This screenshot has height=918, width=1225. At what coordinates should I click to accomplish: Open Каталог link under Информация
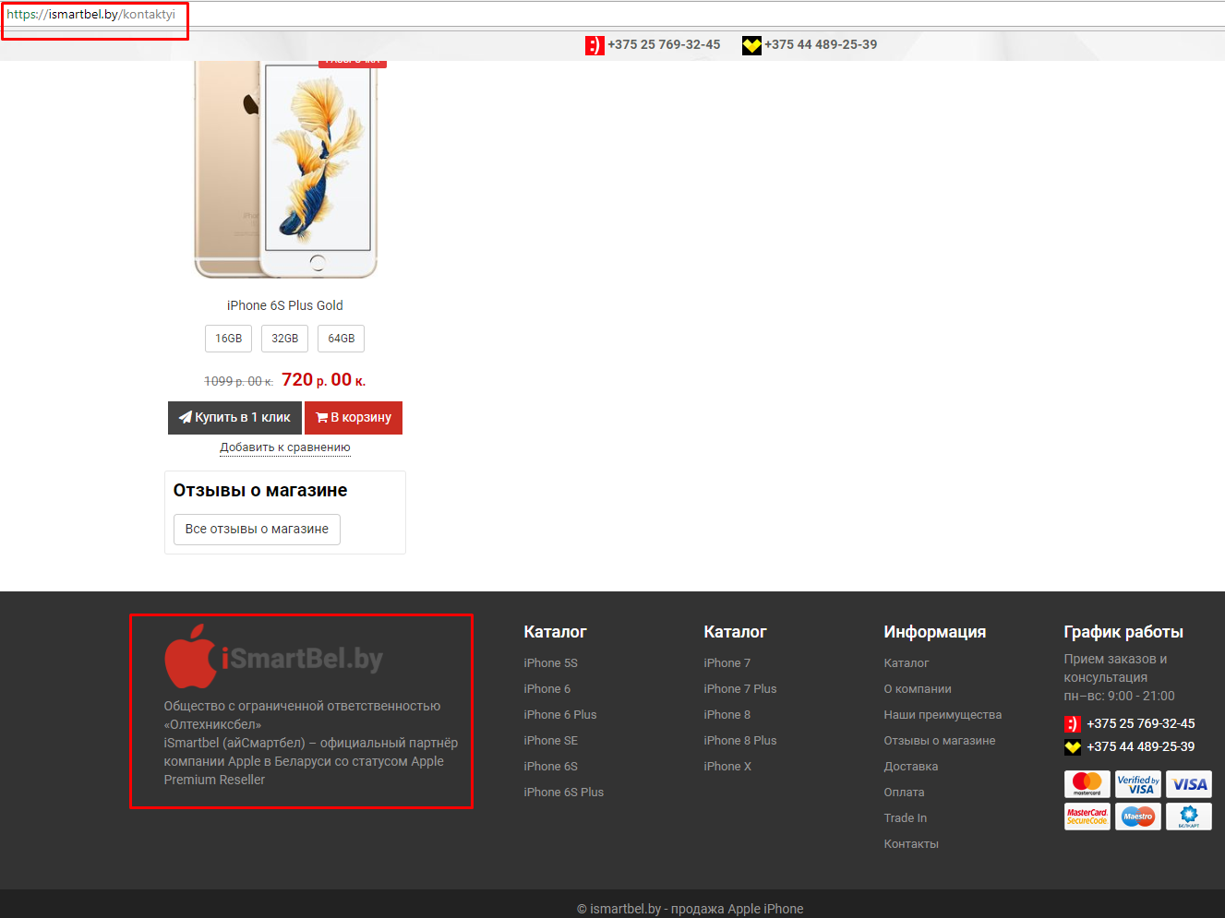pyautogui.click(x=907, y=663)
